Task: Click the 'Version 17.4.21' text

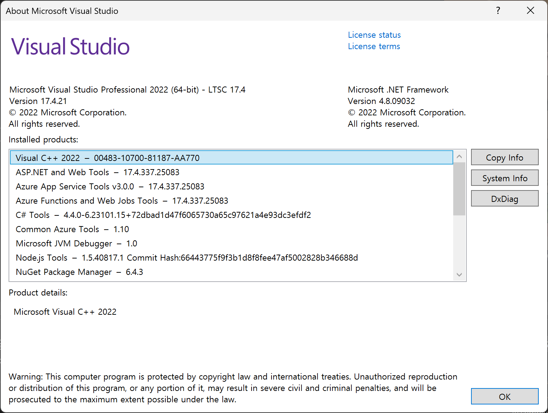Action: click(x=38, y=101)
